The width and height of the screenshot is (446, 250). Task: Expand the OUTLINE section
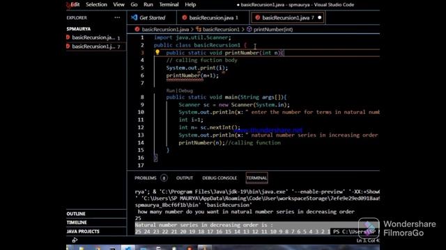point(76,214)
